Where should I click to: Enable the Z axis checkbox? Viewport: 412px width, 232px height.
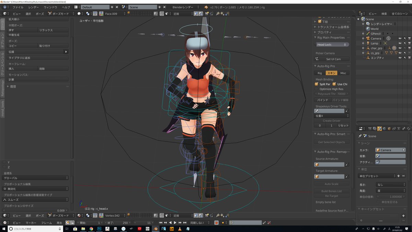(4, 167)
